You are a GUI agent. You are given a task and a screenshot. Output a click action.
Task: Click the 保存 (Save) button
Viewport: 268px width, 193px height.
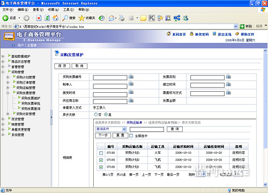pos(62,66)
